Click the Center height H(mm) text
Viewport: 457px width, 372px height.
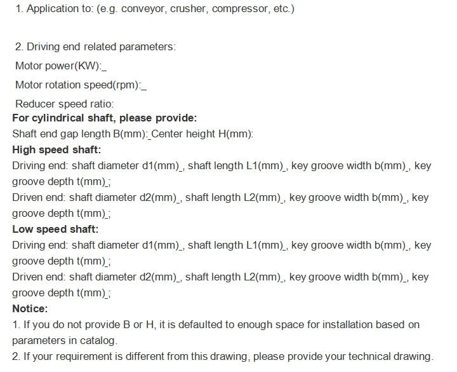coord(202,134)
